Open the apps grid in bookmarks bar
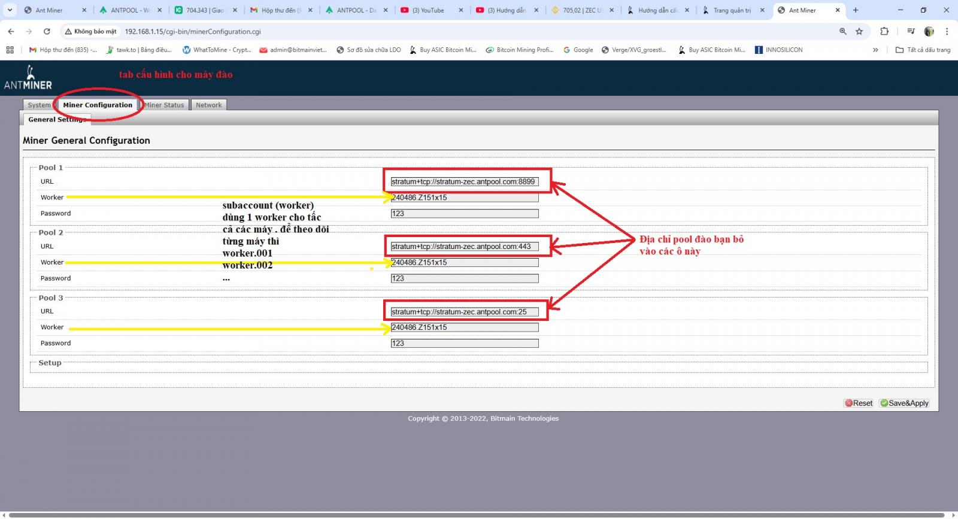The image size is (958, 519). click(10, 50)
